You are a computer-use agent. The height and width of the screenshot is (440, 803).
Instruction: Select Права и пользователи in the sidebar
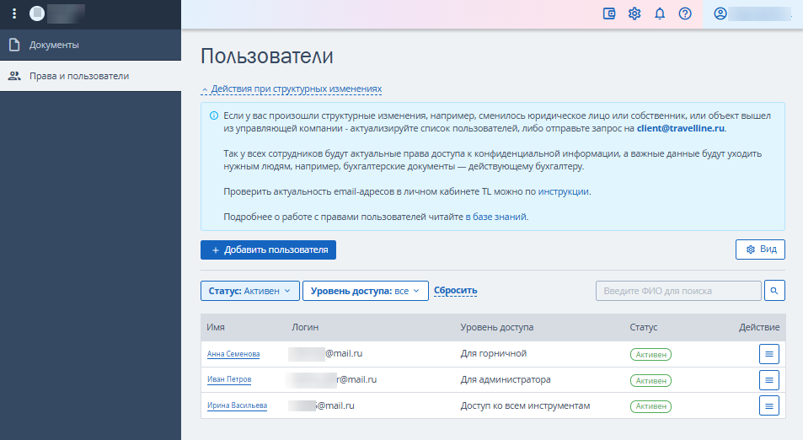pos(91,76)
